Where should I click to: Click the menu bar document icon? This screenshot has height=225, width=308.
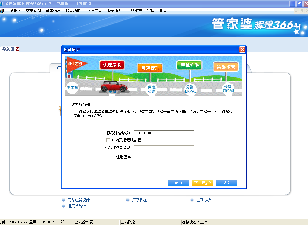[2, 11]
